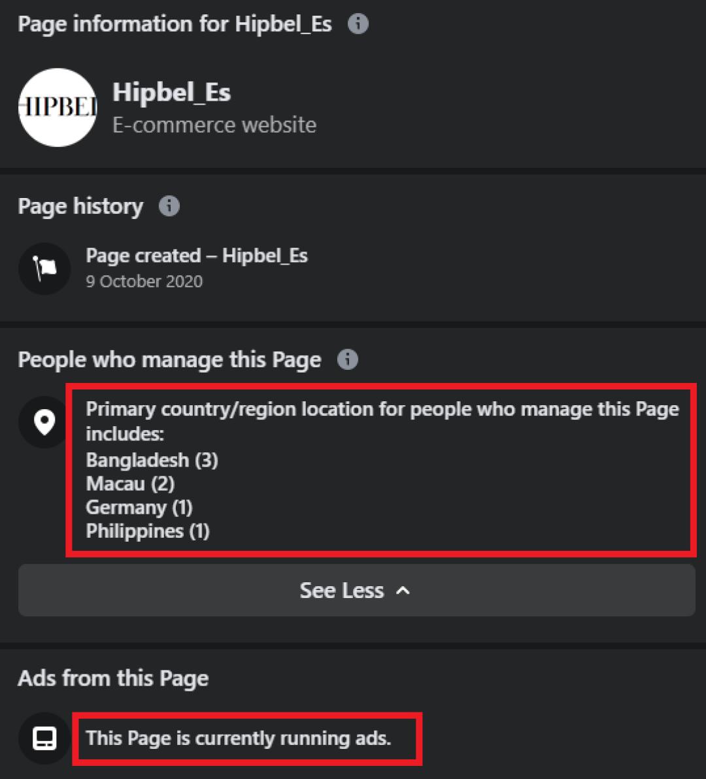This screenshot has height=779, width=706.
Task: Click the ads monitor icon
Action: coord(44,738)
